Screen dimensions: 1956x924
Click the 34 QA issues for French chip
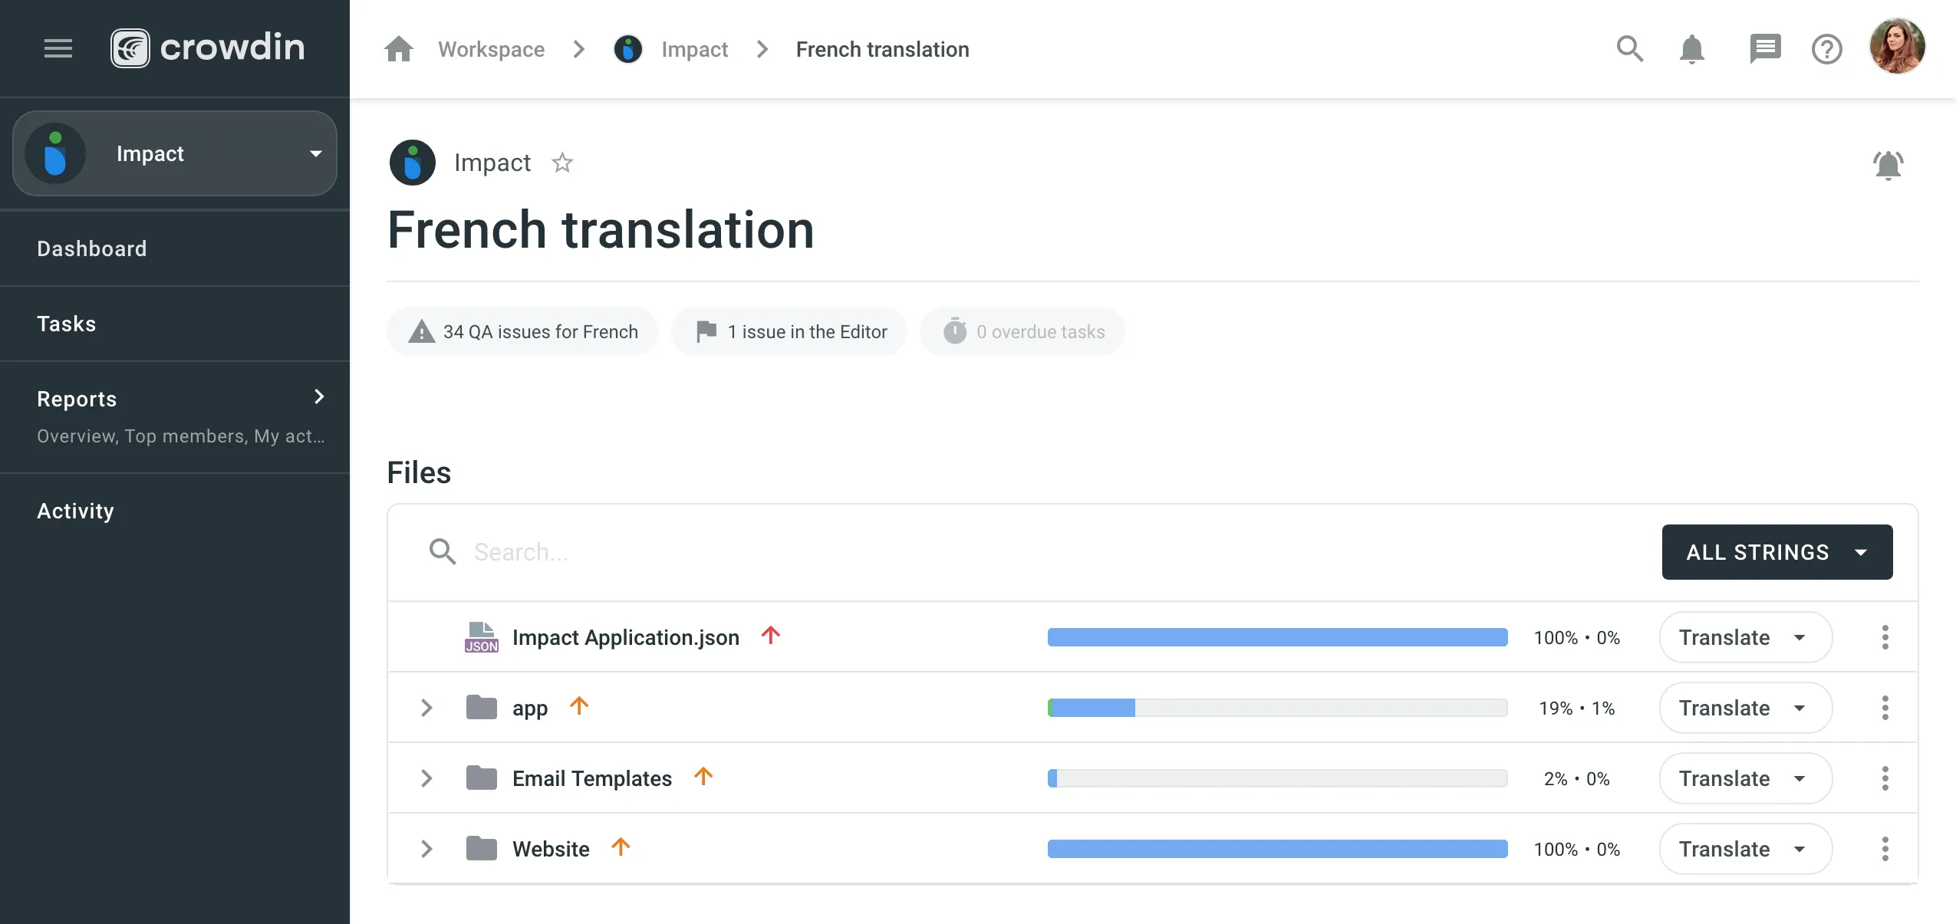point(522,331)
